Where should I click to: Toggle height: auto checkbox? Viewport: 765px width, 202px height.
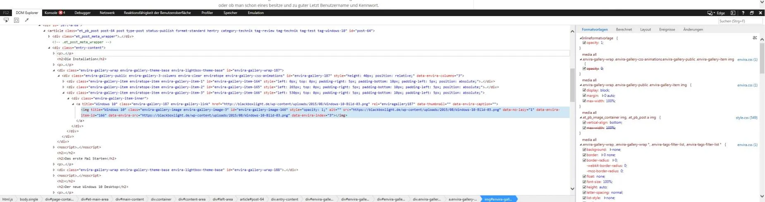pyautogui.click(x=584, y=187)
